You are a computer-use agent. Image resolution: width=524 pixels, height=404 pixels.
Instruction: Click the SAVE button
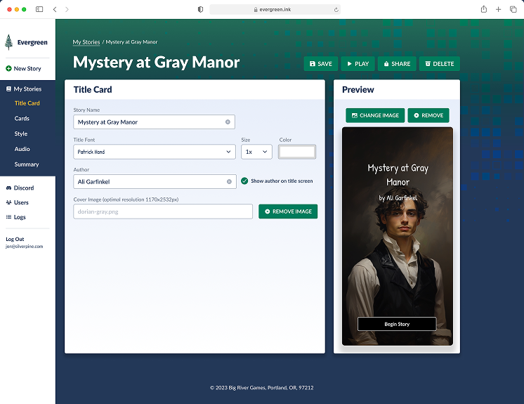click(321, 64)
